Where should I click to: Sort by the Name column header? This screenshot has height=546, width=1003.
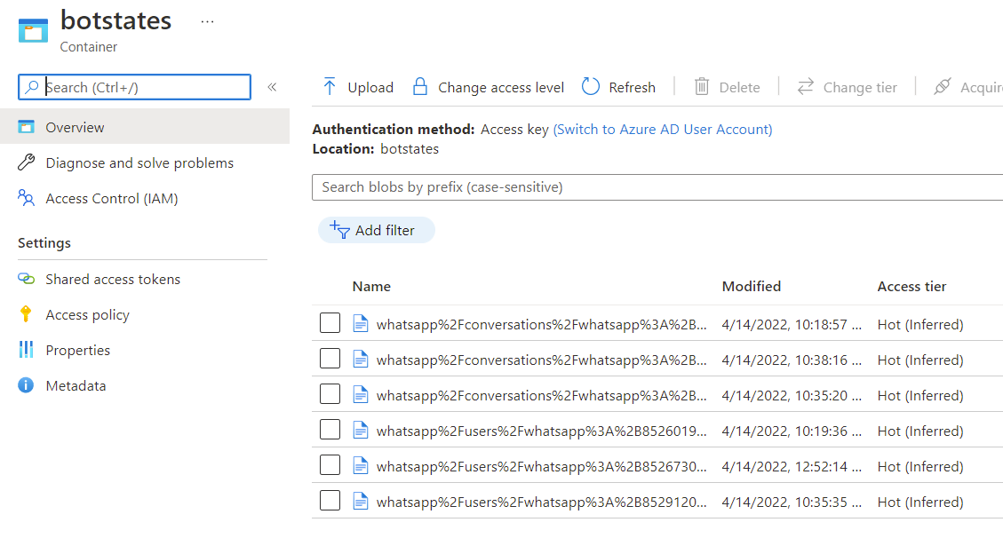click(x=371, y=287)
